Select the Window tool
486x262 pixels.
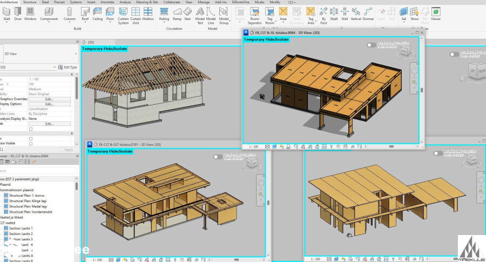point(30,12)
